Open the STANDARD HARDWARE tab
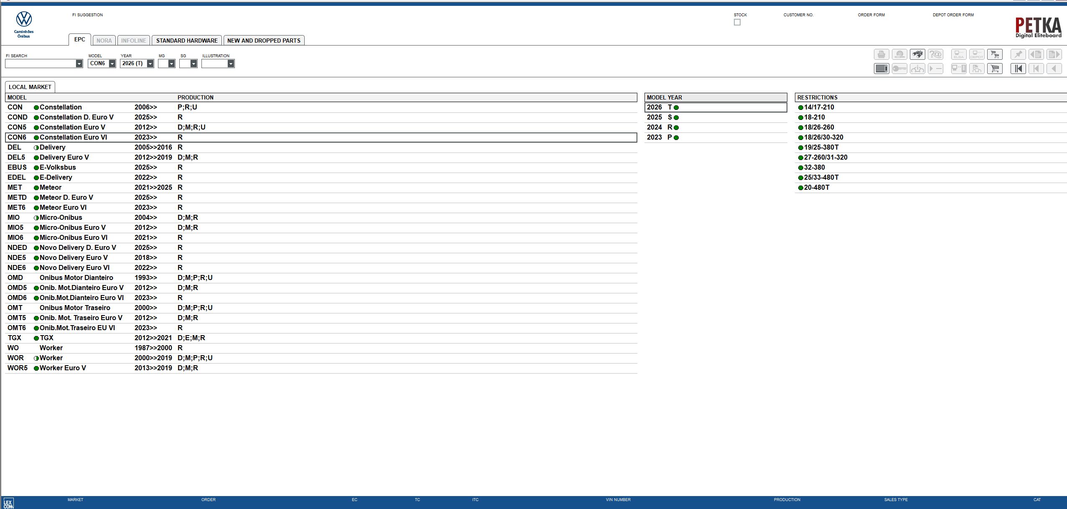Image resolution: width=1067 pixels, height=509 pixels. click(187, 41)
